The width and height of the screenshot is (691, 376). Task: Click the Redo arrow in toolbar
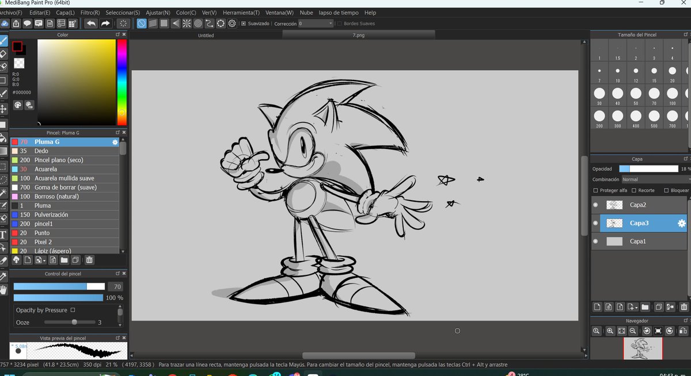(x=105, y=24)
